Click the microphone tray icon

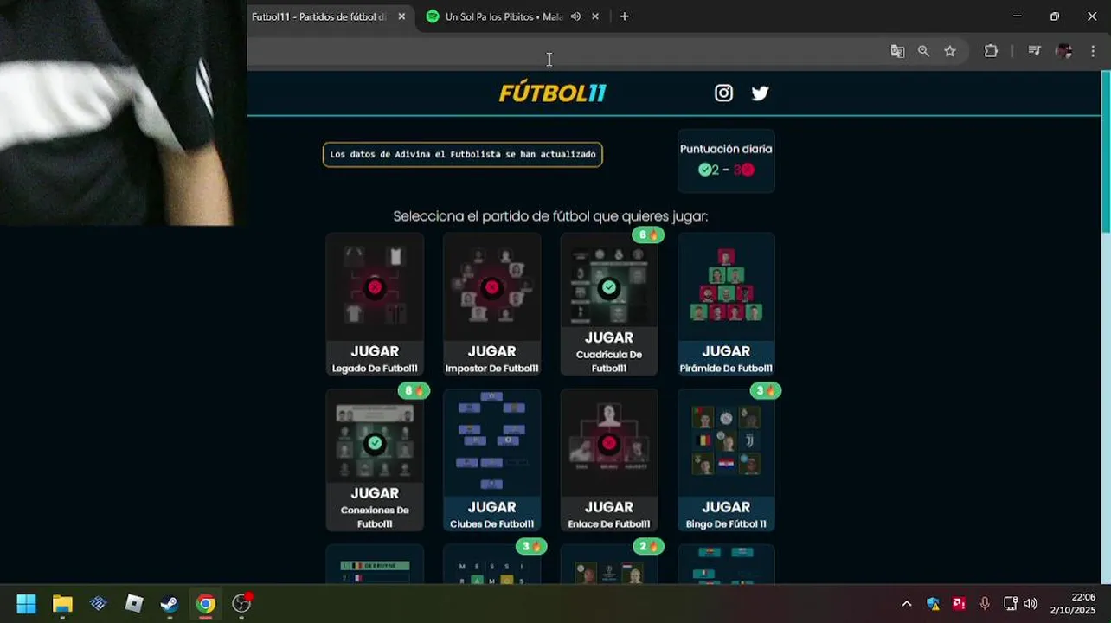click(x=985, y=603)
